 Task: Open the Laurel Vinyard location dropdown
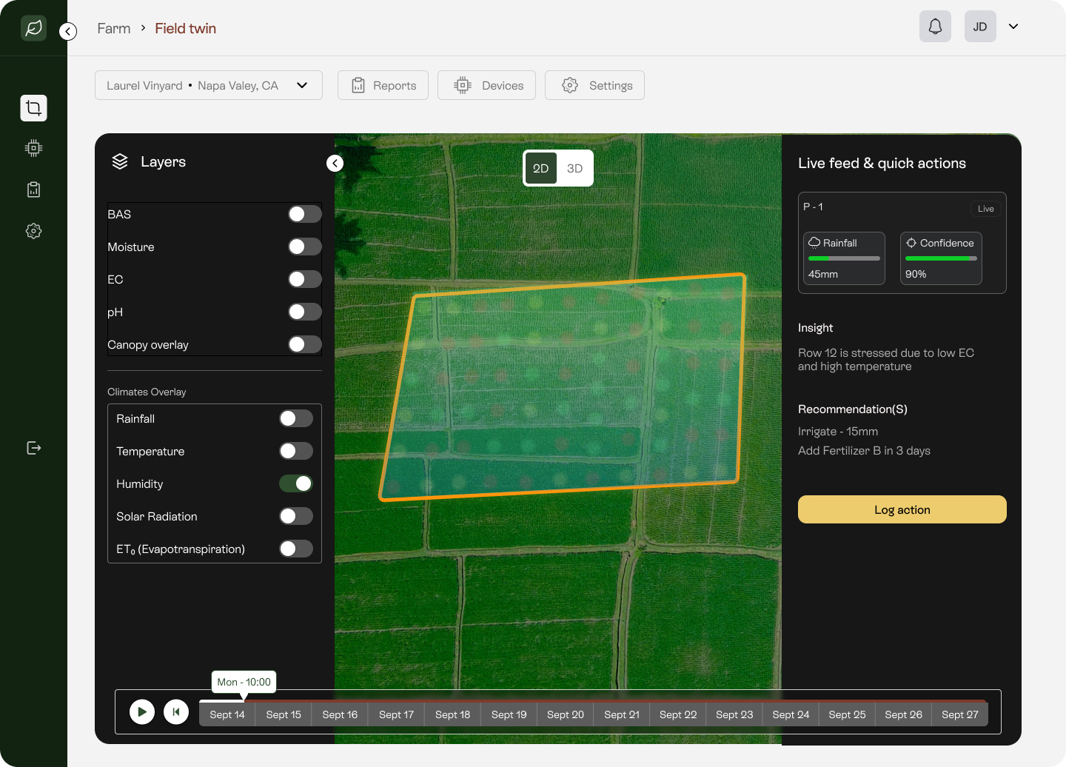click(208, 85)
